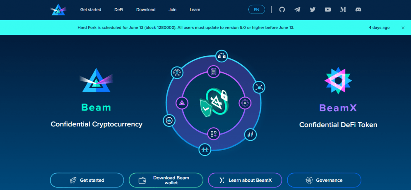Click the purple triangle icon on inner ring
Screen dimensions: 411x190
point(182,103)
